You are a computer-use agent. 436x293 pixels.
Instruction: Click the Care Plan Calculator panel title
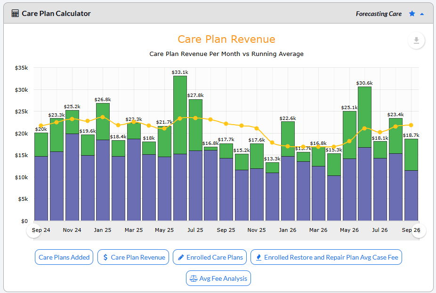(56, 14)
